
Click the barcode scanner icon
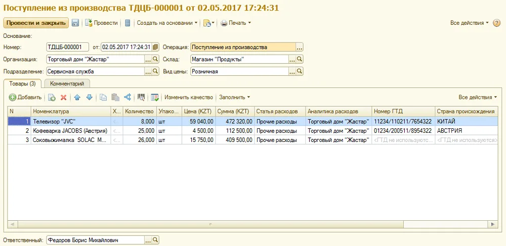click(x=141, y=97)
